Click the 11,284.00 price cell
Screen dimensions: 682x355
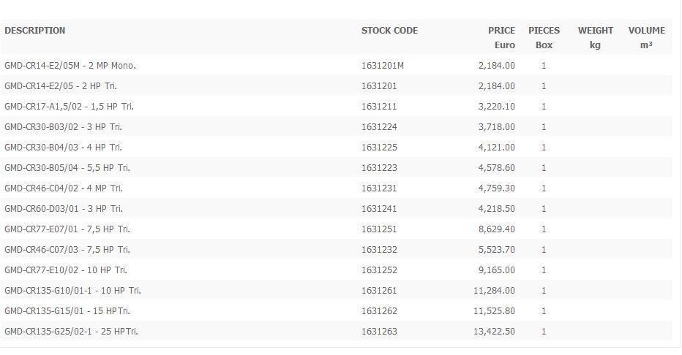494,291
